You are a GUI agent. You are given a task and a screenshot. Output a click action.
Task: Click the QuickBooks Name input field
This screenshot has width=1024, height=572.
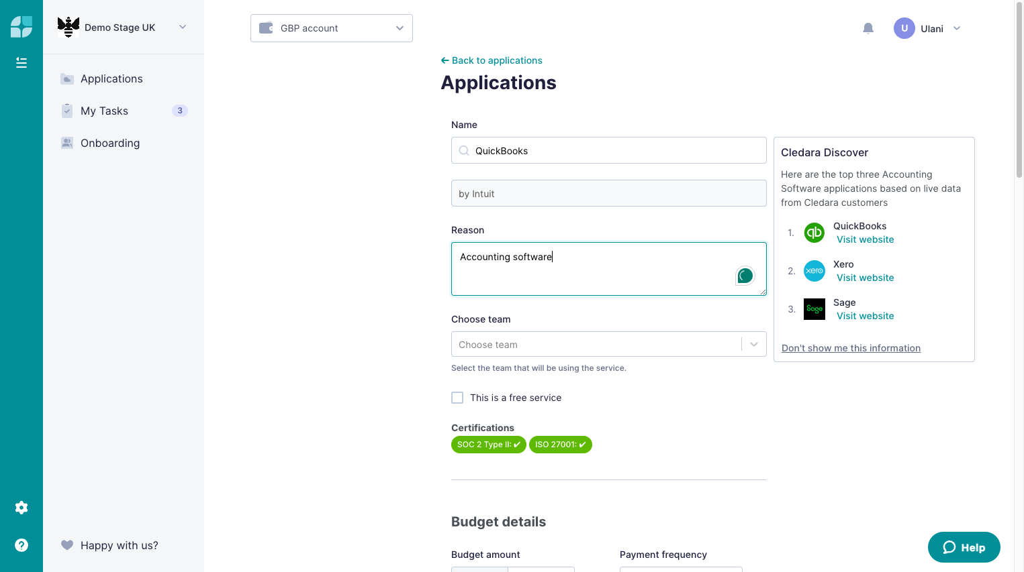pyautogui.click(x=609, y=150)
